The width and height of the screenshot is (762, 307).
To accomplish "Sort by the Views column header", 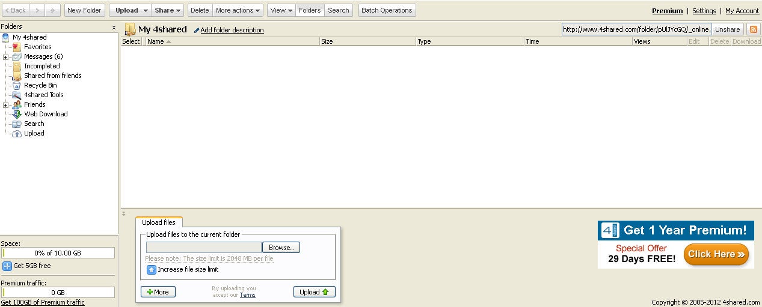I will tap(659, 41).
